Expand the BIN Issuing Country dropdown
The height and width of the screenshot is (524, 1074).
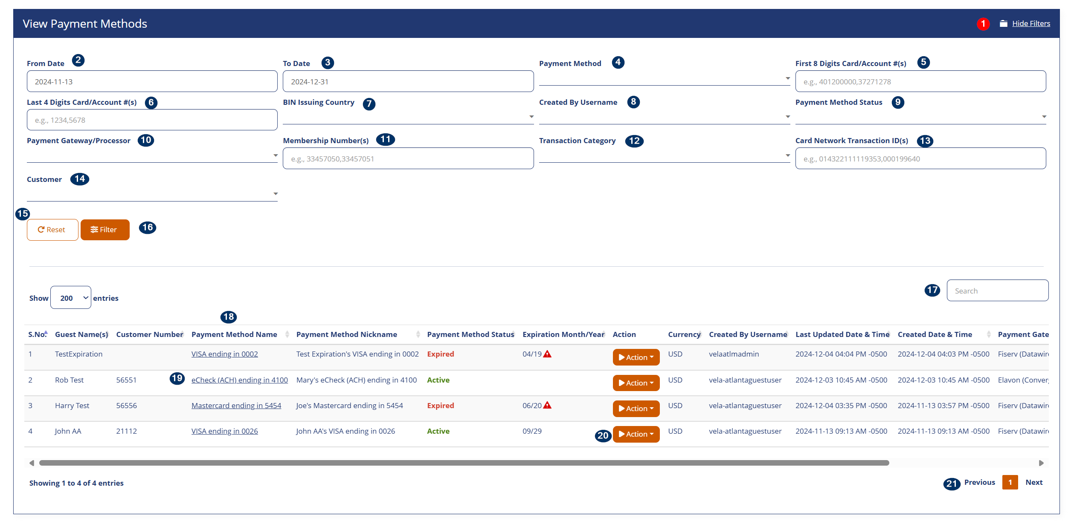coord(531,116)
